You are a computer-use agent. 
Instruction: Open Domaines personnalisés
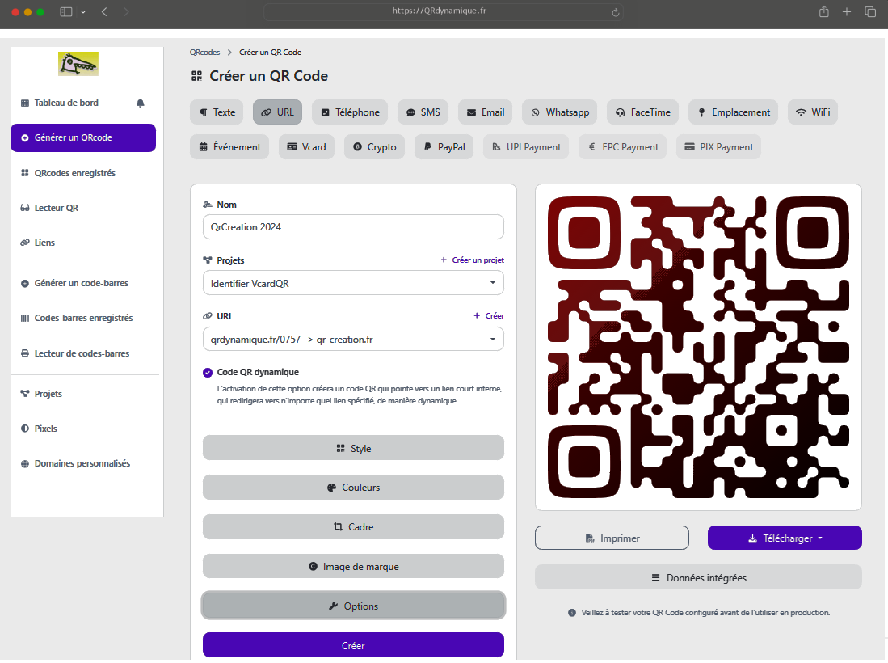[82, 463]
